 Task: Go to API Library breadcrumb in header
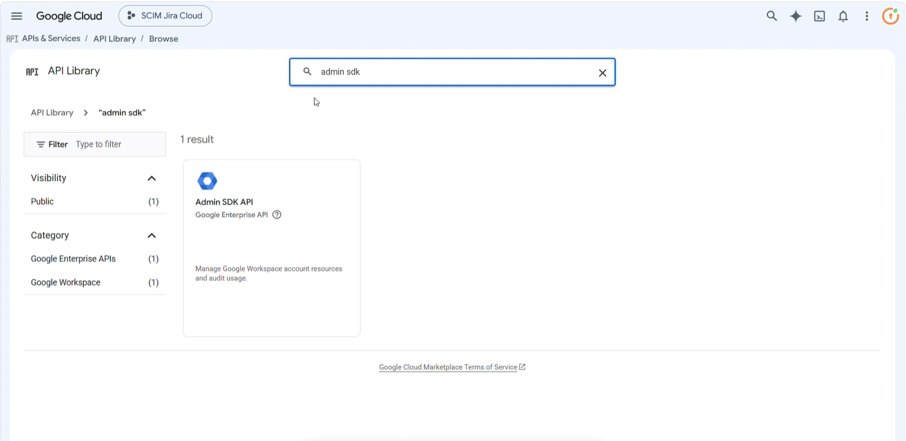[x=114, y=38]
